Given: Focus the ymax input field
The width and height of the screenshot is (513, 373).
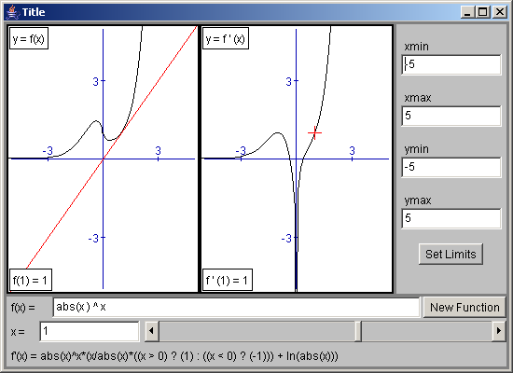Looking at the screenshot, I should point(451,218).
